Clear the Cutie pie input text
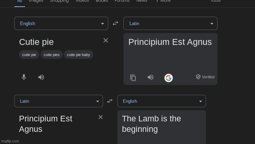Image resolution: width=255 pixels, height=144 pixels. (x=106, y=40)
